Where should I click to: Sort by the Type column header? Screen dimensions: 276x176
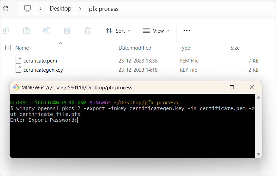(x=185, y=48)
